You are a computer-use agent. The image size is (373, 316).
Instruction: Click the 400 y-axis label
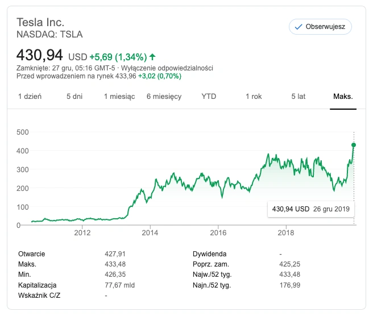(23, 151)
